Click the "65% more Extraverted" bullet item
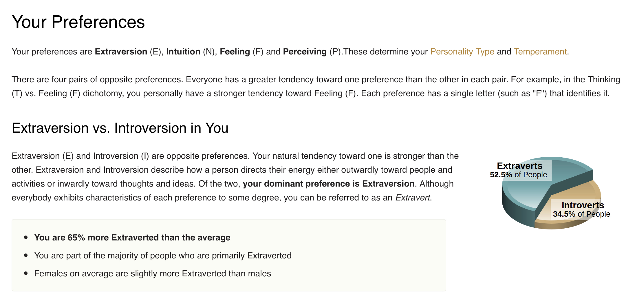 (x=132, y=238)
